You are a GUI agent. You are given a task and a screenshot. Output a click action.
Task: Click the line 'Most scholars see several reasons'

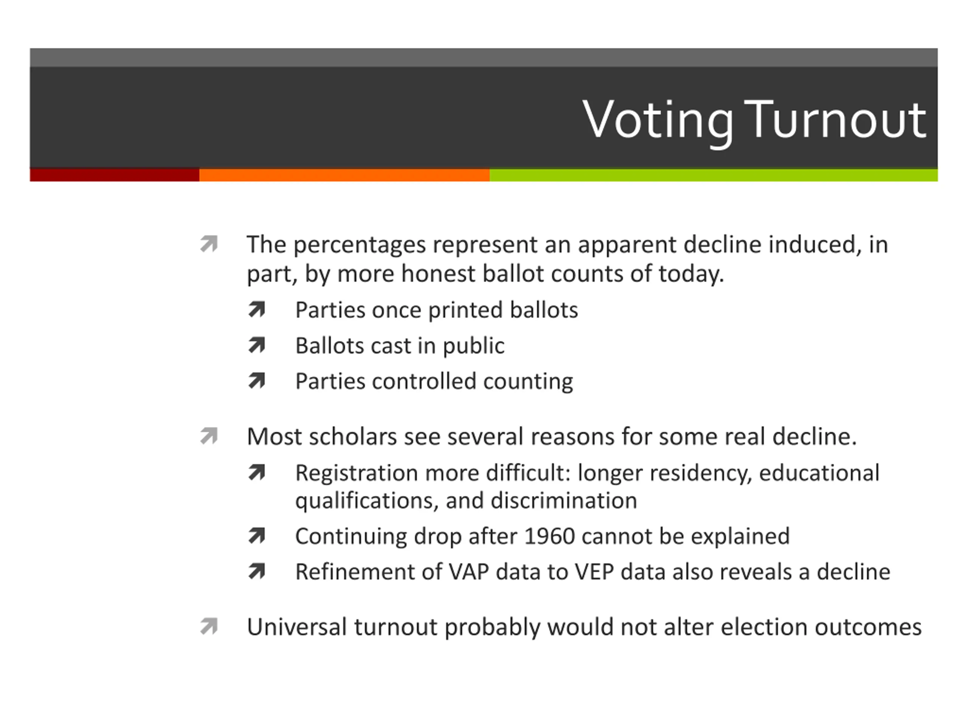click(552, 437)
